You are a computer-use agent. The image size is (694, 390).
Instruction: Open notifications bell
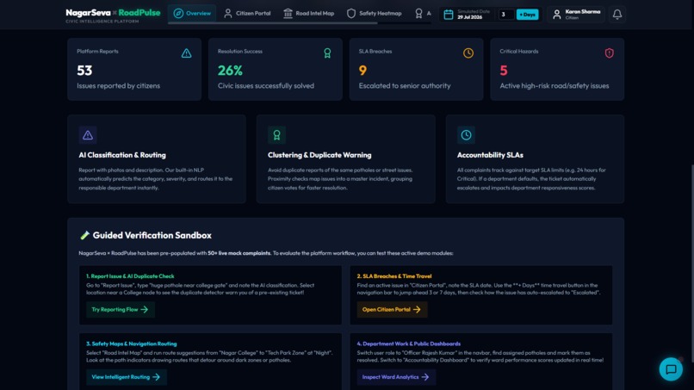[x=617, y=14]
